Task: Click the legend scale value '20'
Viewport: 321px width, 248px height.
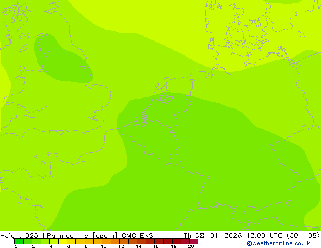Action: [191, 246]
